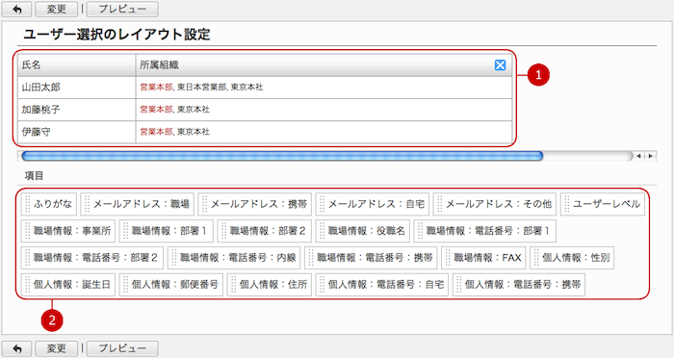Screen dimensions: 674x358
Task: Select the 職場情報：電話番号：内線 item
Action: [x=234, y=258]
